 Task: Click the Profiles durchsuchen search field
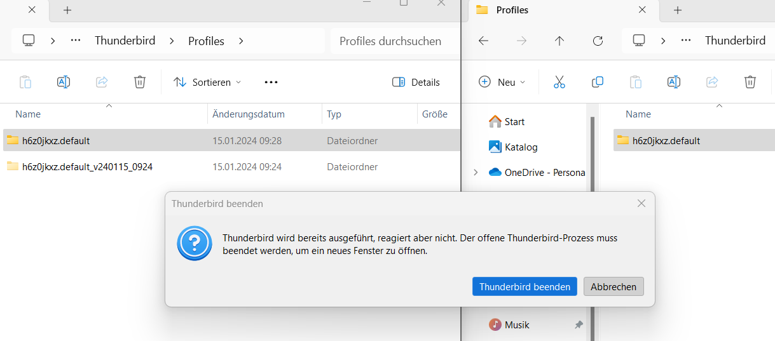coord(390,41)
